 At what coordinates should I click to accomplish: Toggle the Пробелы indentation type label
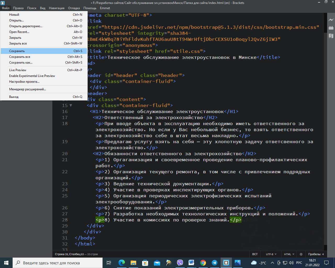point(314,254)
